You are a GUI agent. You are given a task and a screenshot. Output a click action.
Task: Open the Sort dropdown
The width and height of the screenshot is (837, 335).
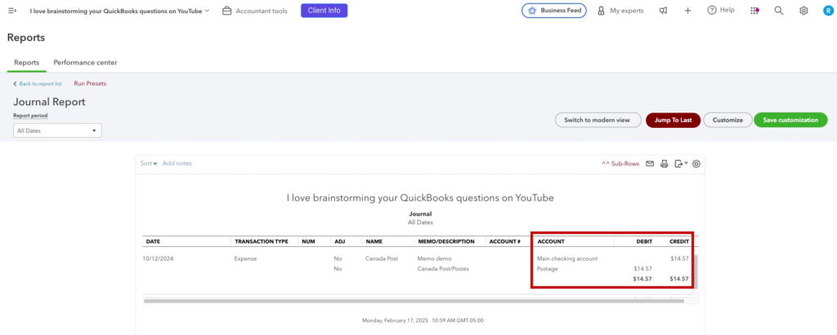tap(148, 164)
